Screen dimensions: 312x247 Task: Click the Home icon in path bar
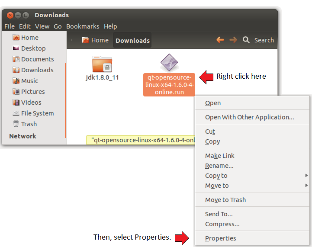click(x=85, y=40)
